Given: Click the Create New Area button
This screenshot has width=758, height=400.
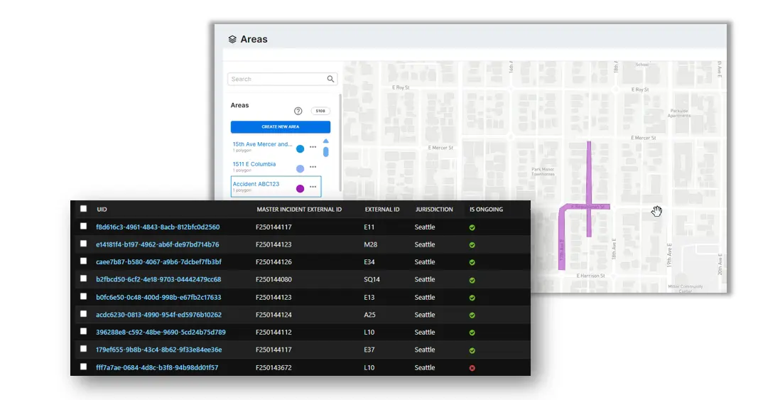Looking at the screenshot, I should (281, 126).
